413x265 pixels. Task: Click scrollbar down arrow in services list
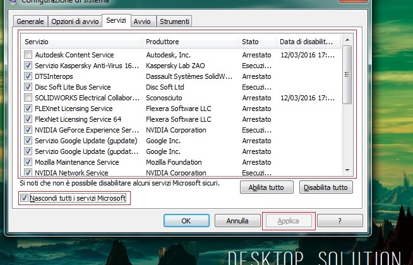[x=347, y=170]
